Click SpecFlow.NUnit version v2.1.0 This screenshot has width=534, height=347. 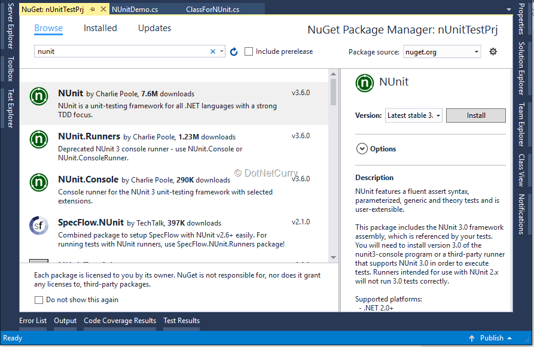click(301, 222)
